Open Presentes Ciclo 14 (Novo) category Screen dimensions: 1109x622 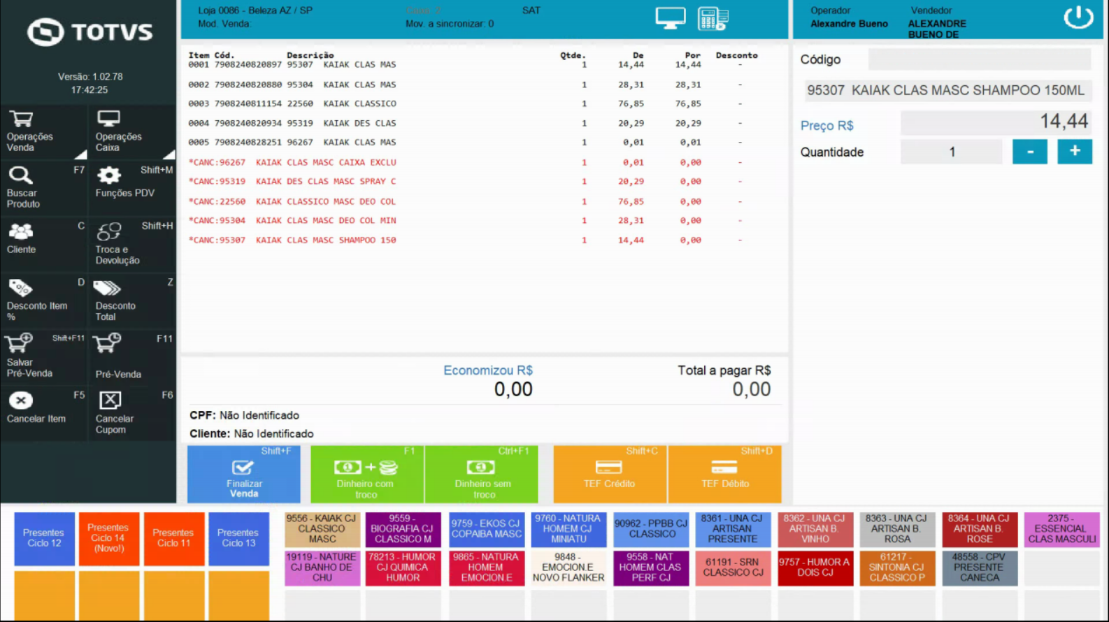click(x=108, y=539)
